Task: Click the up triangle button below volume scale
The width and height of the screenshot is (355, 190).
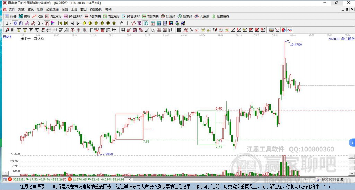Action: coord(6,173)
